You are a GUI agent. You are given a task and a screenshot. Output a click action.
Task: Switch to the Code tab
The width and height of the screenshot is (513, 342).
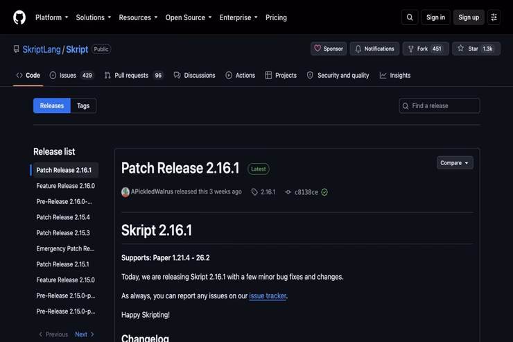pyautogui.click(x=28, y=76)
